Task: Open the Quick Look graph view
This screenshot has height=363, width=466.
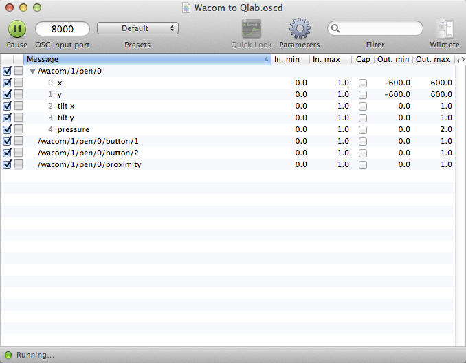Action: [x=251, y=29]
